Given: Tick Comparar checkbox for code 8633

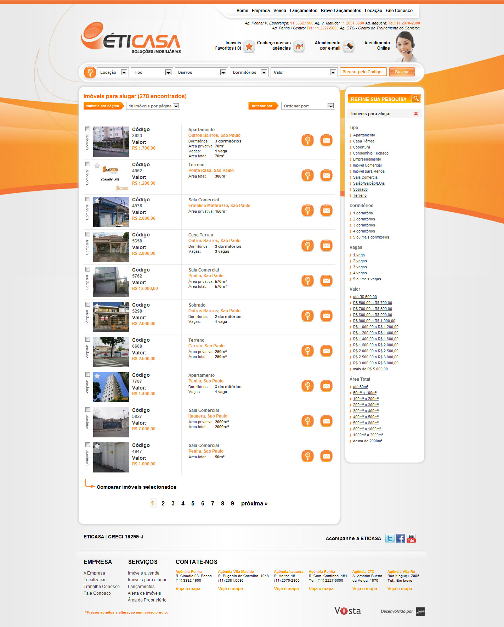Looking at the screenshot, I should tap(87, 129).
